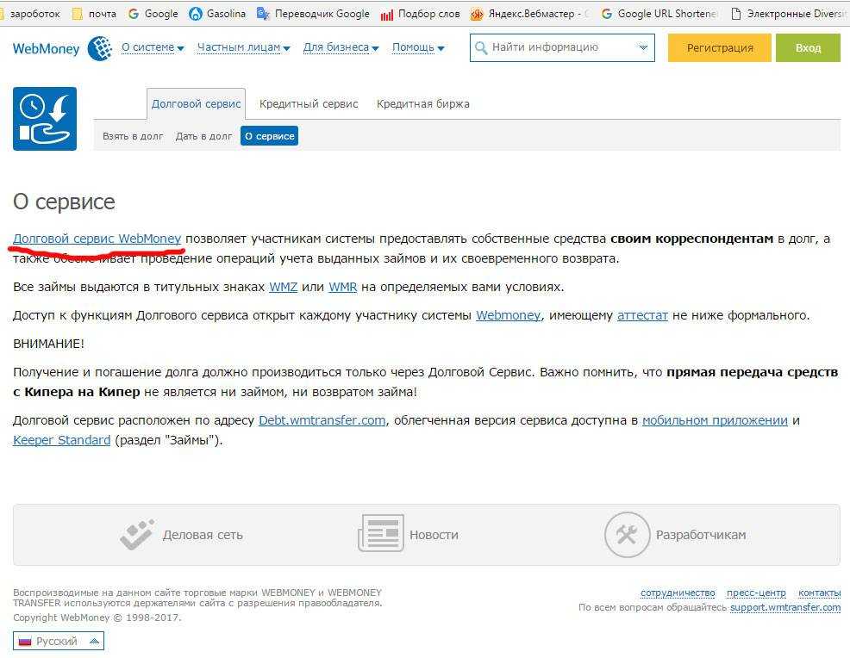The image size is (850, 658).
Task: Open the заработок bookmark
Action: 31,14
